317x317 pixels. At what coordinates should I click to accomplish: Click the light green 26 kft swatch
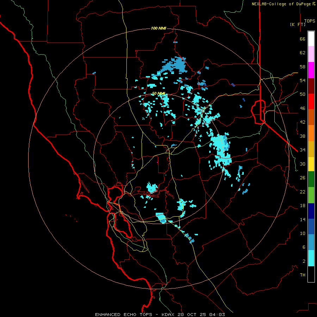click(311, 195)
